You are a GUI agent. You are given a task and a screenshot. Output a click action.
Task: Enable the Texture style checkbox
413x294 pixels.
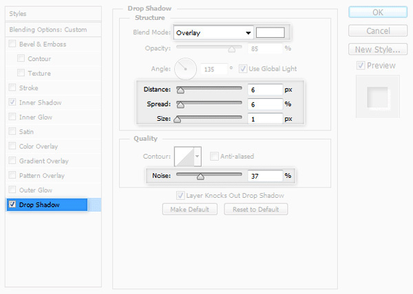tap(21, 73)
